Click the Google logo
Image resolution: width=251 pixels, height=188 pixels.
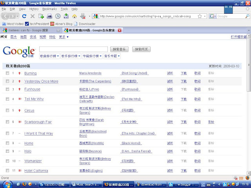click(18, 52)
